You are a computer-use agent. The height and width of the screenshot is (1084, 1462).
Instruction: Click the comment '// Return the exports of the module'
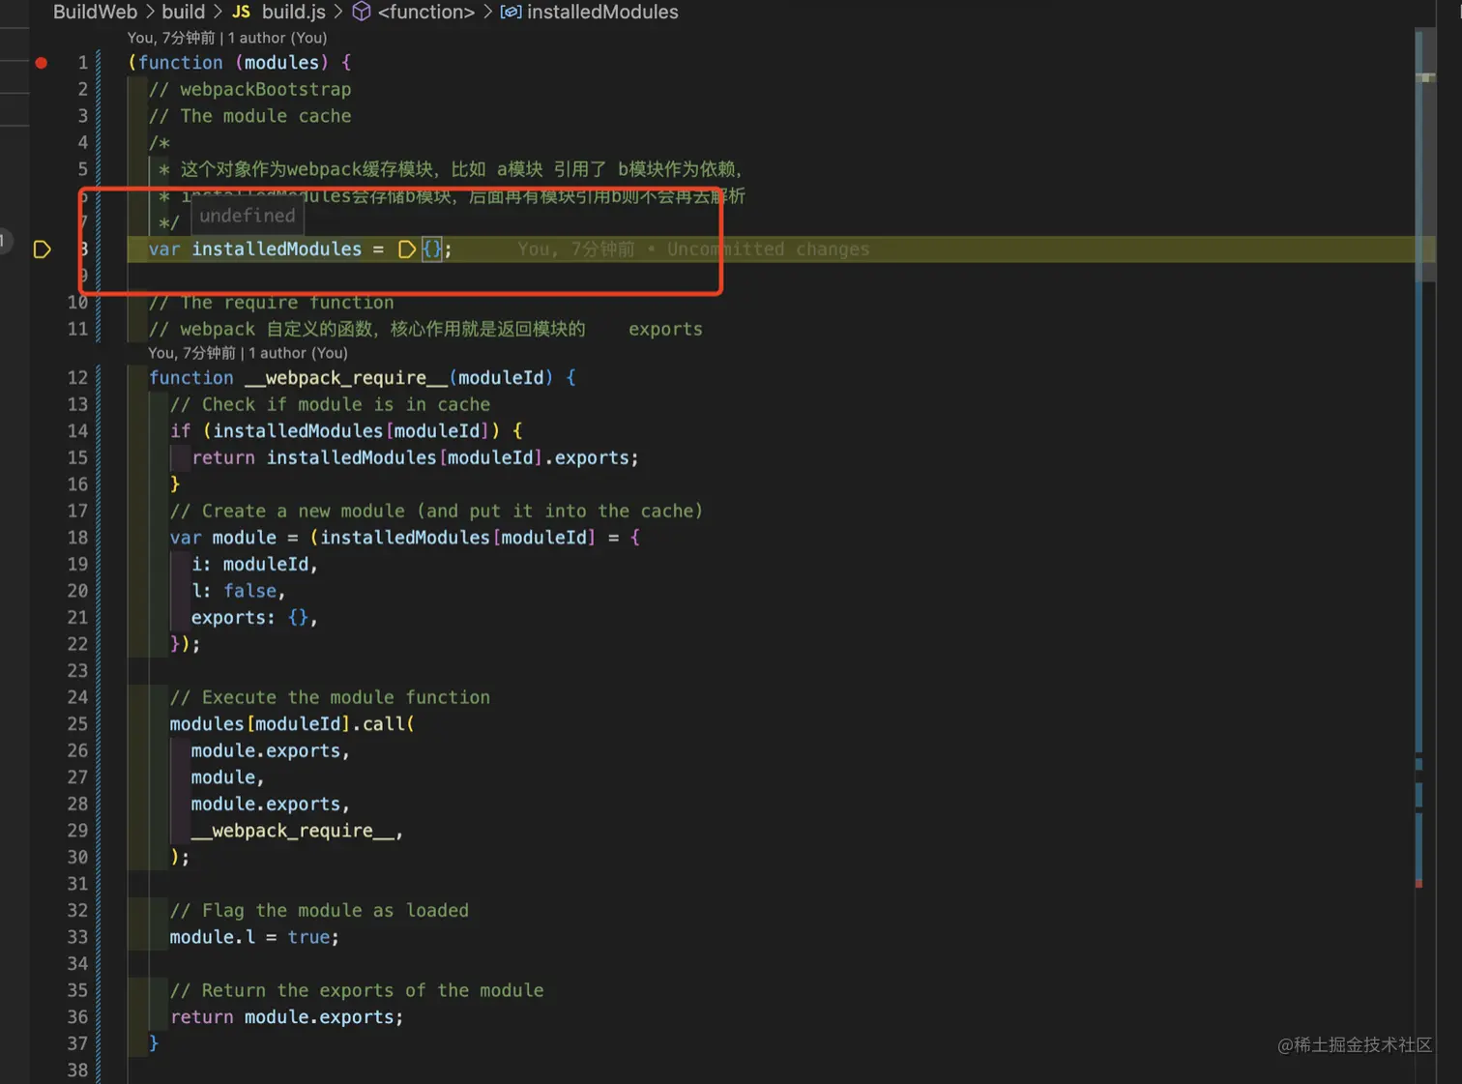click(357, 990)
